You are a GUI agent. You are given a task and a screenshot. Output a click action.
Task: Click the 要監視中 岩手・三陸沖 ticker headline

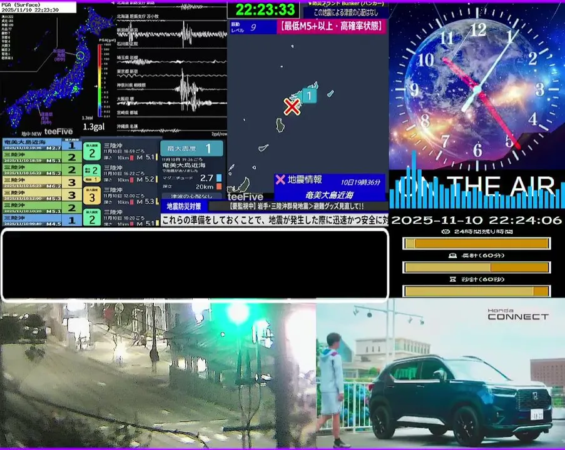298,206
